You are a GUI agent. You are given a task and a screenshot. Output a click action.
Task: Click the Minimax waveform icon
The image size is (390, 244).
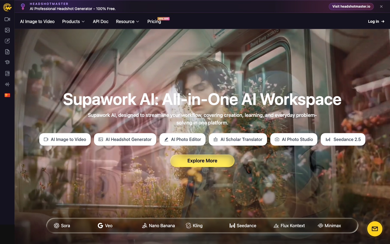(320, 226)
